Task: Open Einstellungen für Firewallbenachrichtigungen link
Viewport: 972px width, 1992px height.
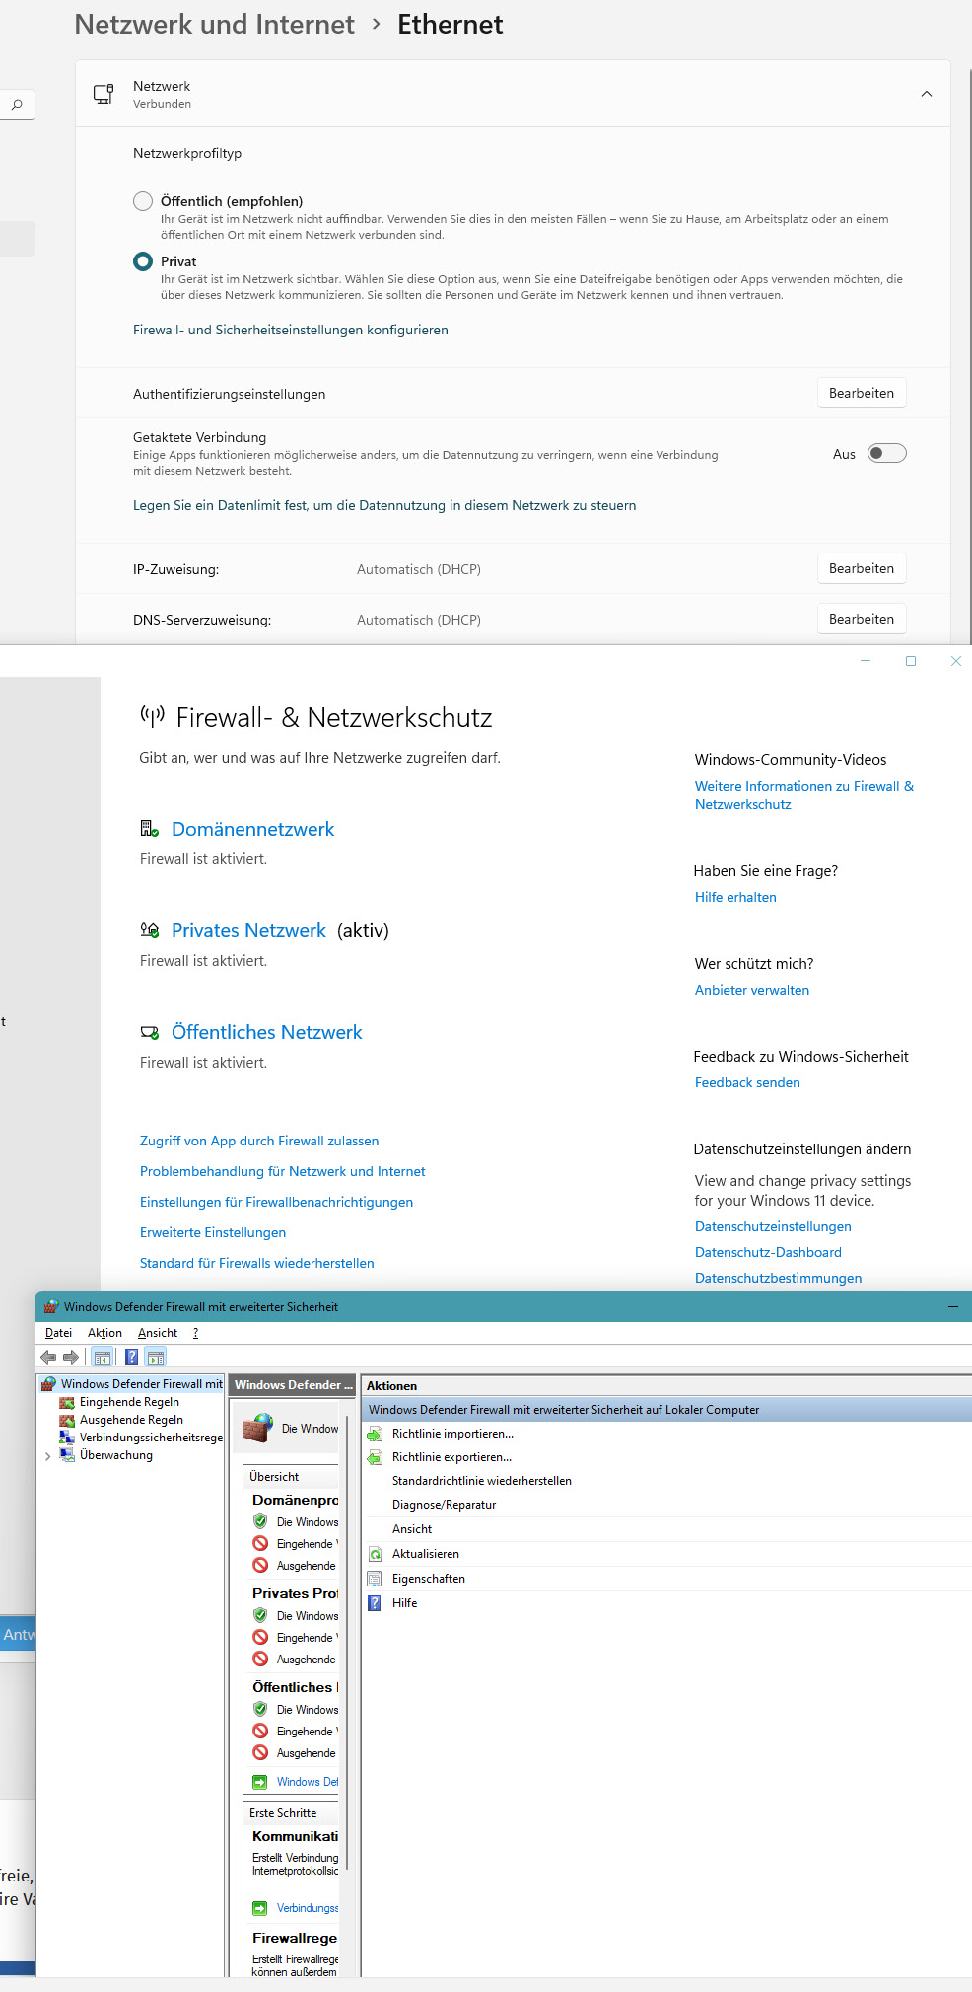Action: coord(276,1202)
